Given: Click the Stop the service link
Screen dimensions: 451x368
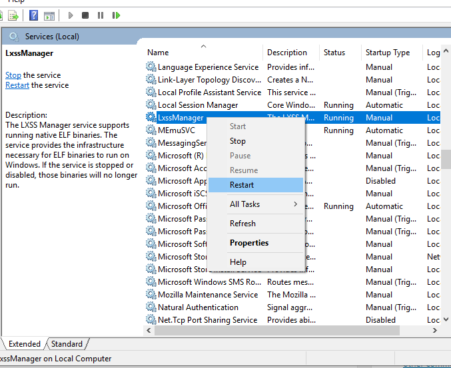Looking at the screenshot, I should click(x=13, y=75).
